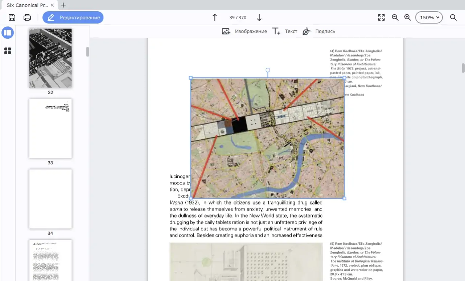Toggle the sidebar panel button

point(8,33)
